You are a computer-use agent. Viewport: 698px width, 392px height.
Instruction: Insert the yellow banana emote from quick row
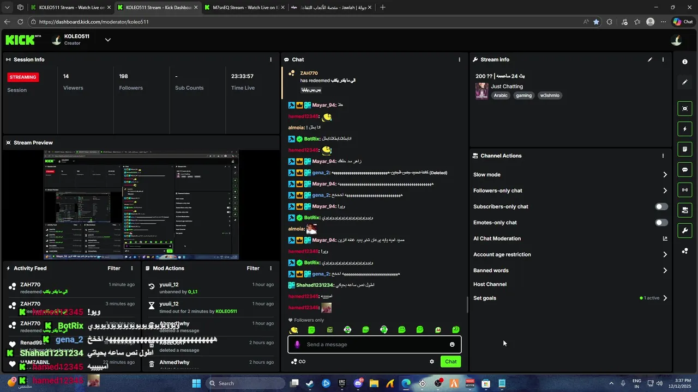294,329
